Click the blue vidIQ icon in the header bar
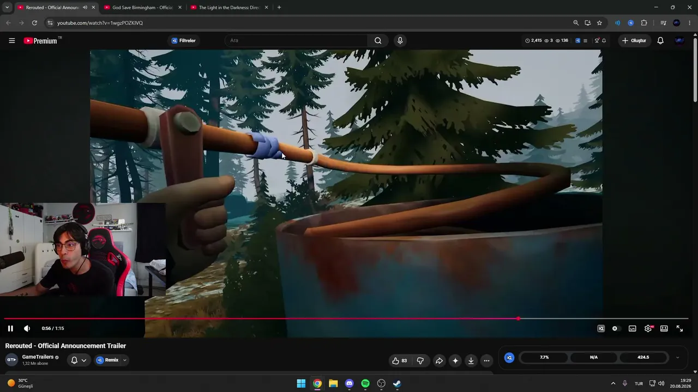The image size is (698, 392). [577, 40]
